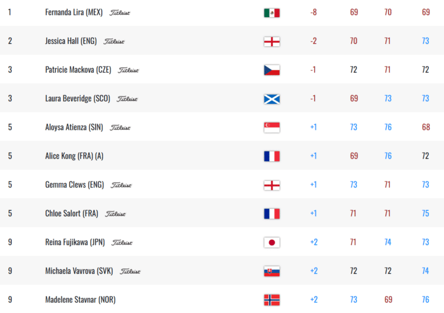Open Fernanda Lira (MEX) player profile
This screenshot has width=444, height=313.
(x=74, y=12)
